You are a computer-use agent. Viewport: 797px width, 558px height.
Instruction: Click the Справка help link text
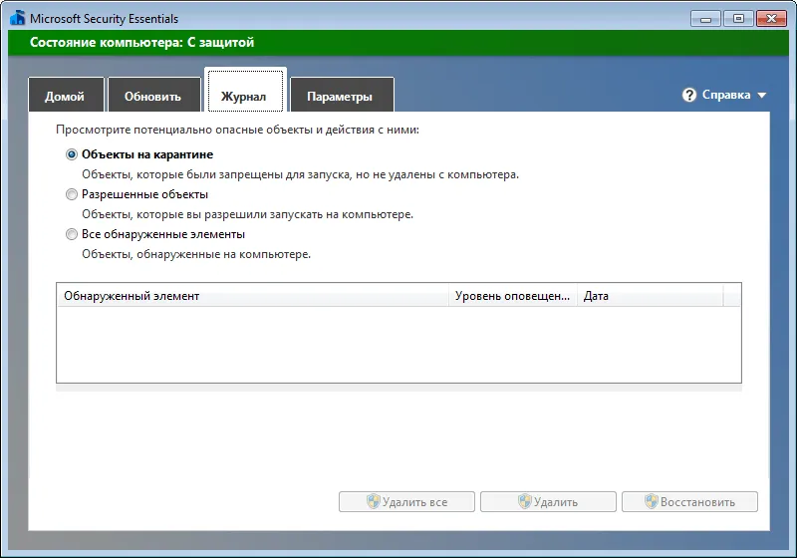[726, 95]
